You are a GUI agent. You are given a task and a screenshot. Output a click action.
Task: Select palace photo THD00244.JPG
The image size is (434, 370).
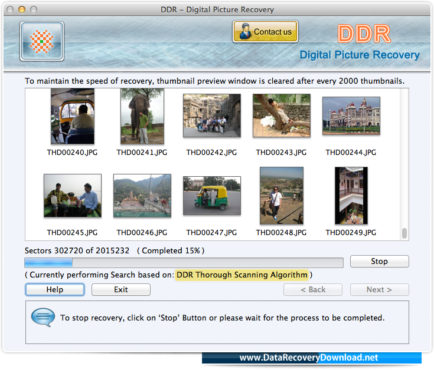351,115
